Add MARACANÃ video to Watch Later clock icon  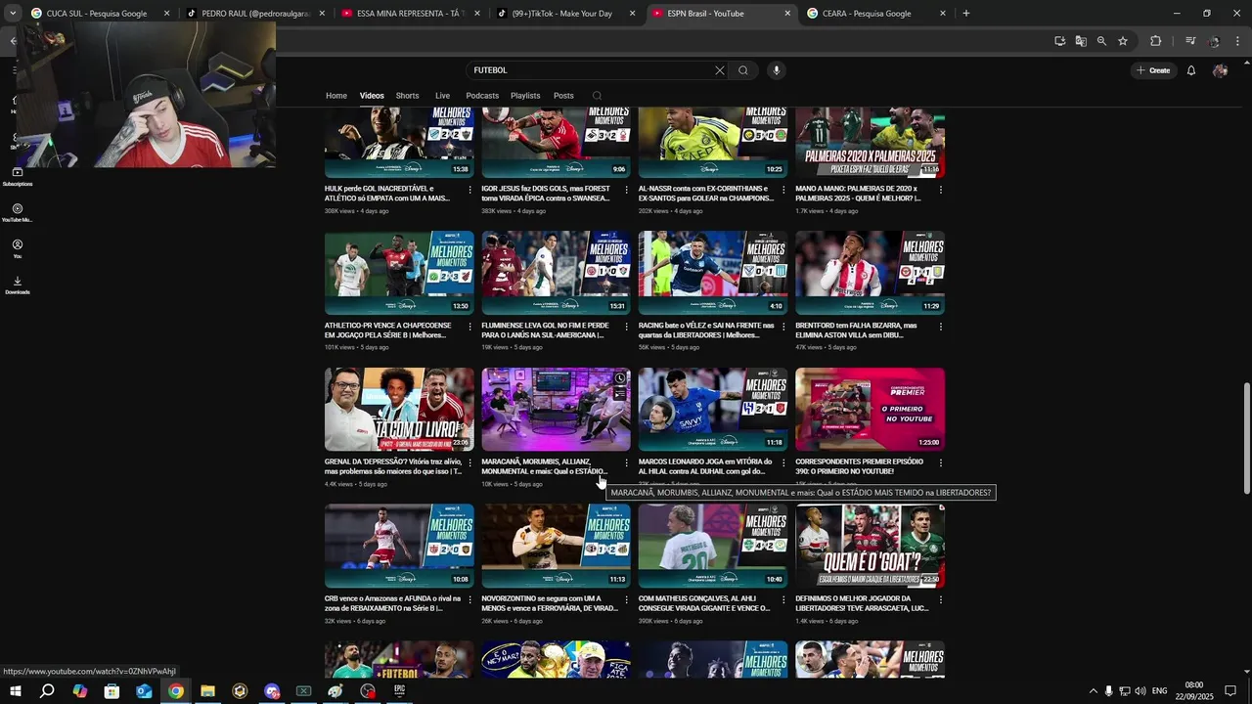(620, 378)
